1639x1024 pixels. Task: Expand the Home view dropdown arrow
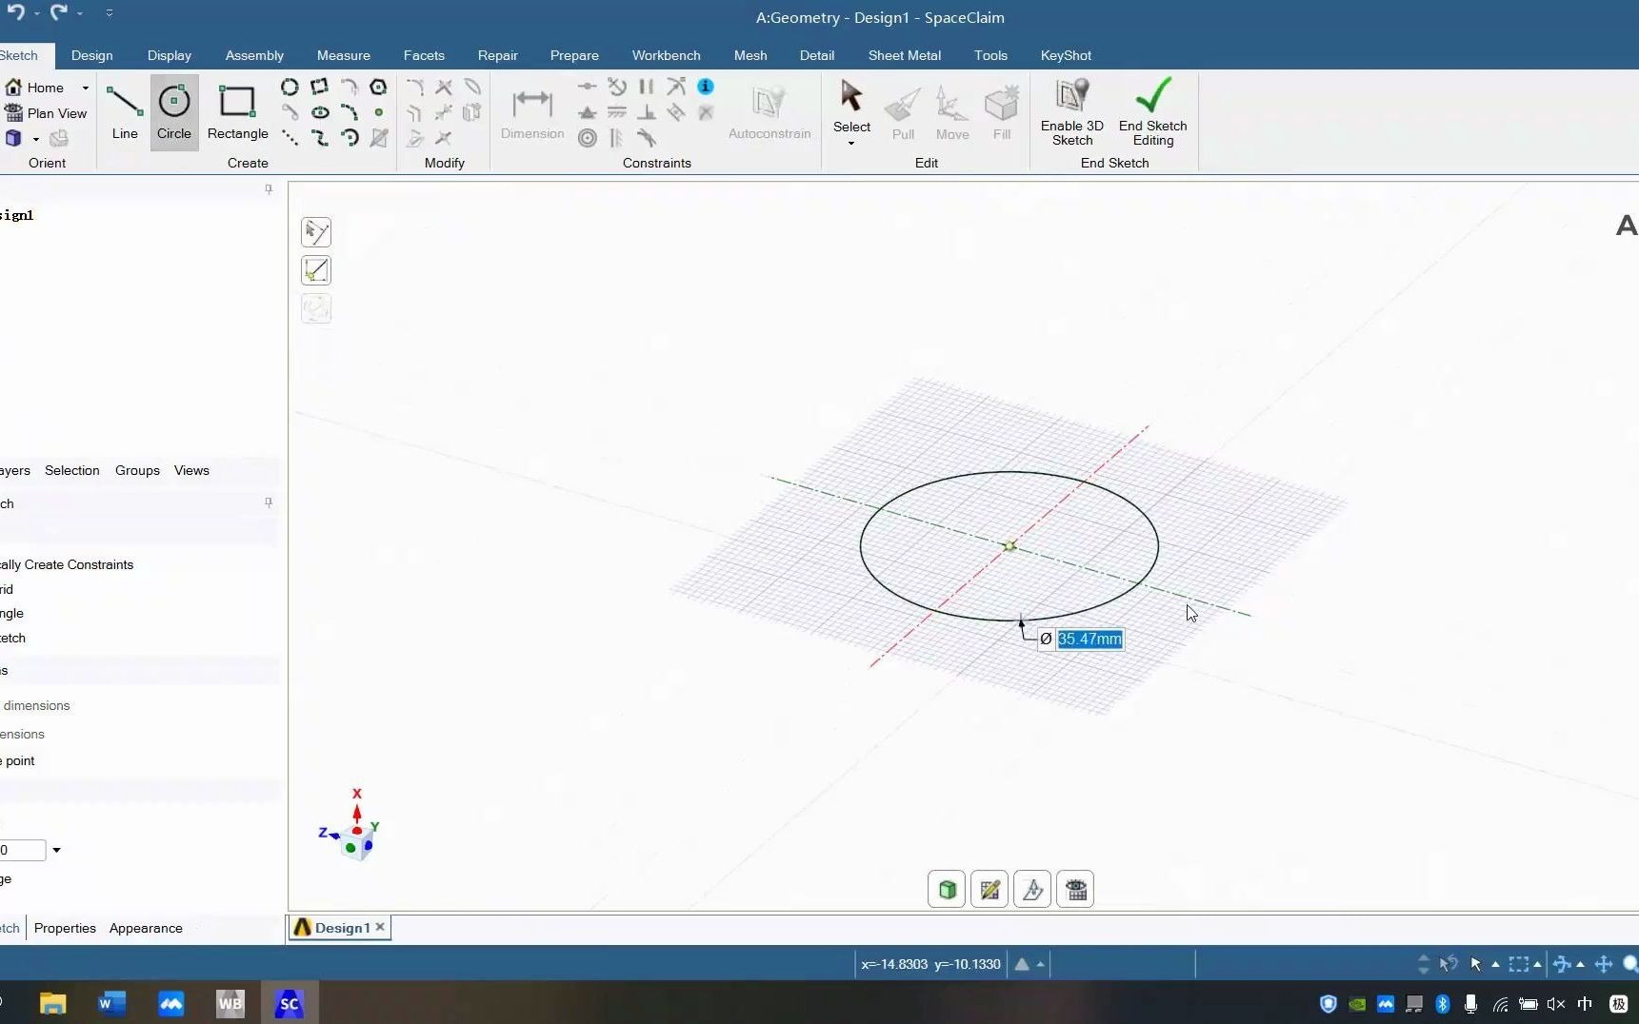[x=85, y=88]
